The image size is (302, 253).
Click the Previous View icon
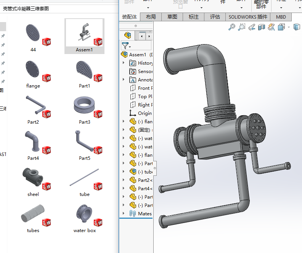pyautogui.click(x=252, y=27)
